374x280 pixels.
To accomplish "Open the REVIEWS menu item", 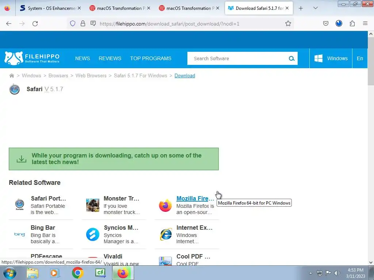I will [x=110, y=59].
